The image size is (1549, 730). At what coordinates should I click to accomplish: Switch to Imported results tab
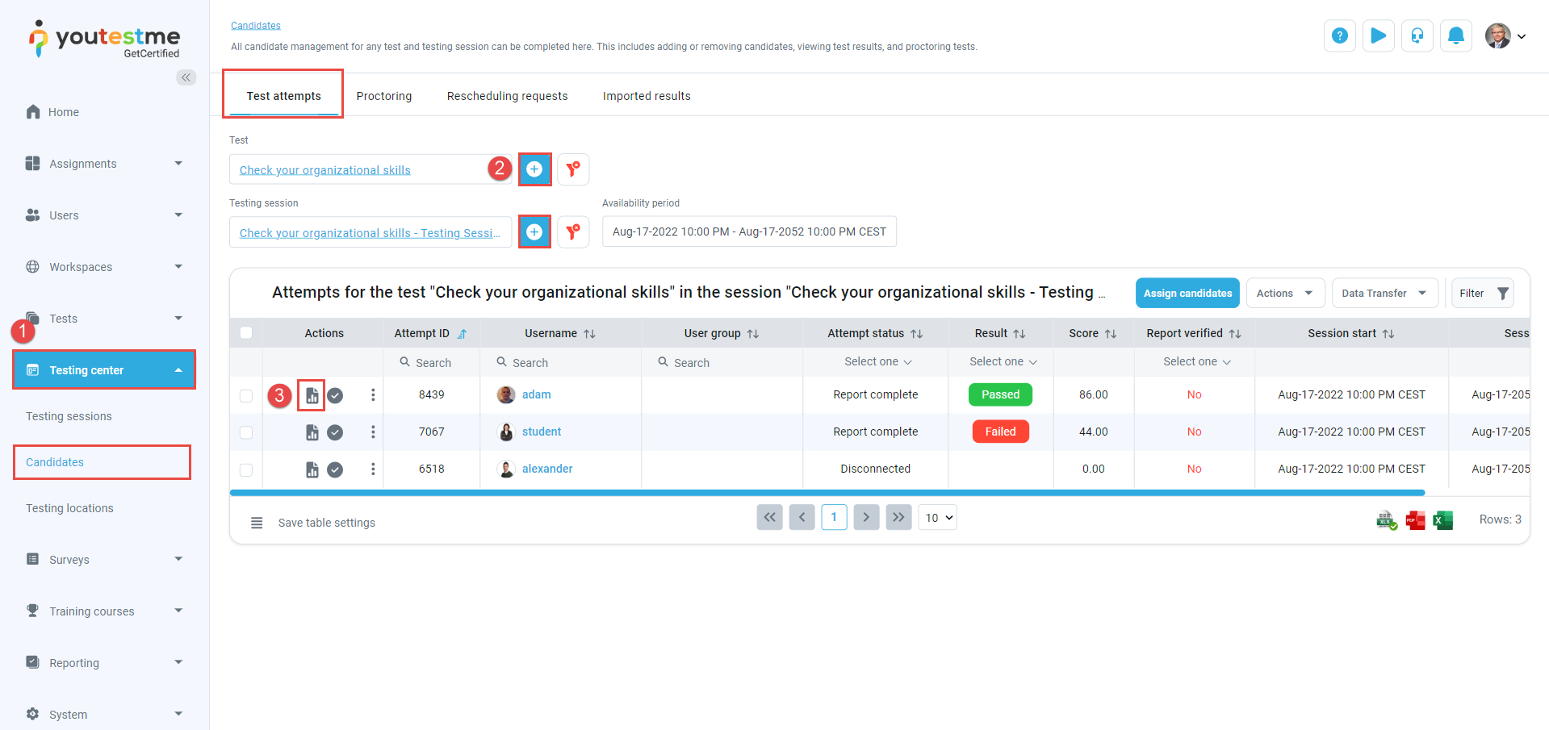point(647,96)
